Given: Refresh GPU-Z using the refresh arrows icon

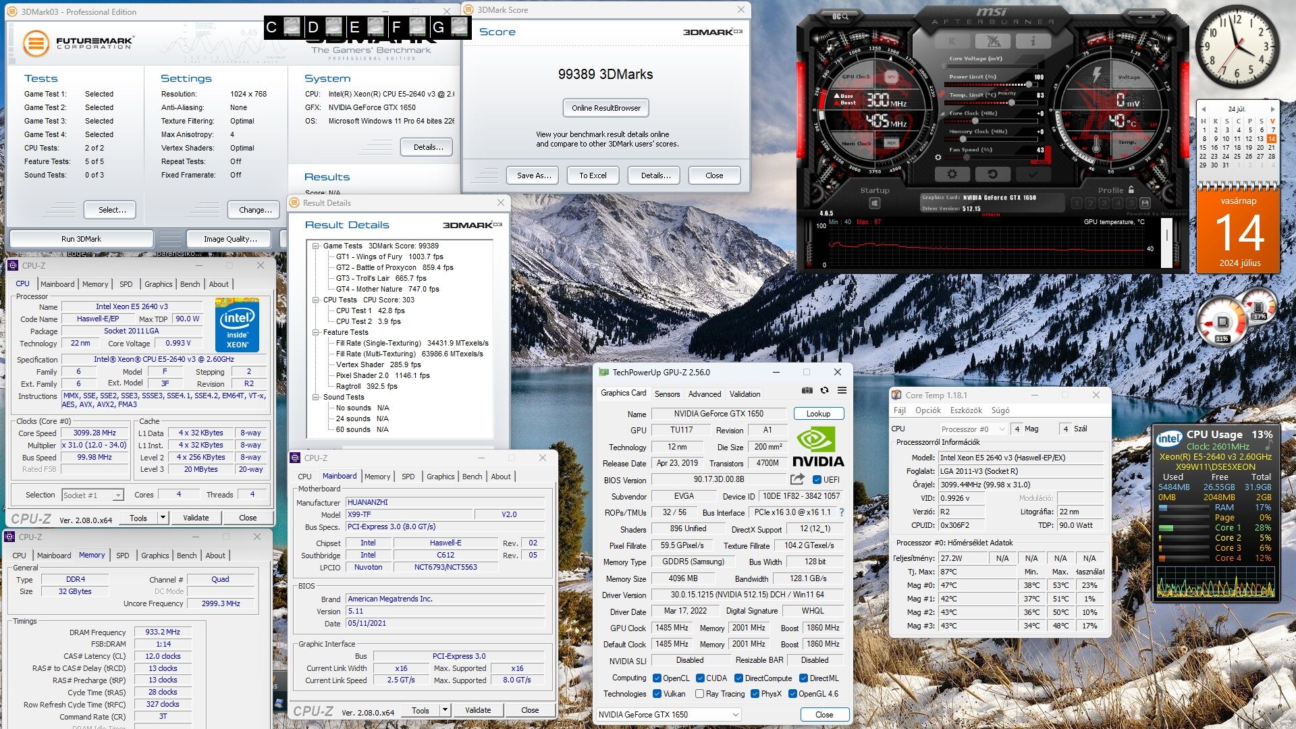Looking at the screenshot, I should coord(824,390).
